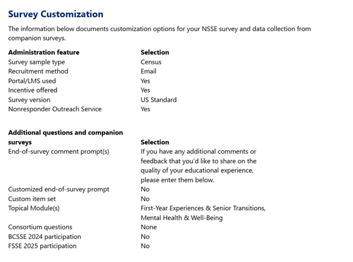Click the Nonresponder Outreach Service label
The height and width of the screenshot is (262, 353).
[x=55, y=109]
